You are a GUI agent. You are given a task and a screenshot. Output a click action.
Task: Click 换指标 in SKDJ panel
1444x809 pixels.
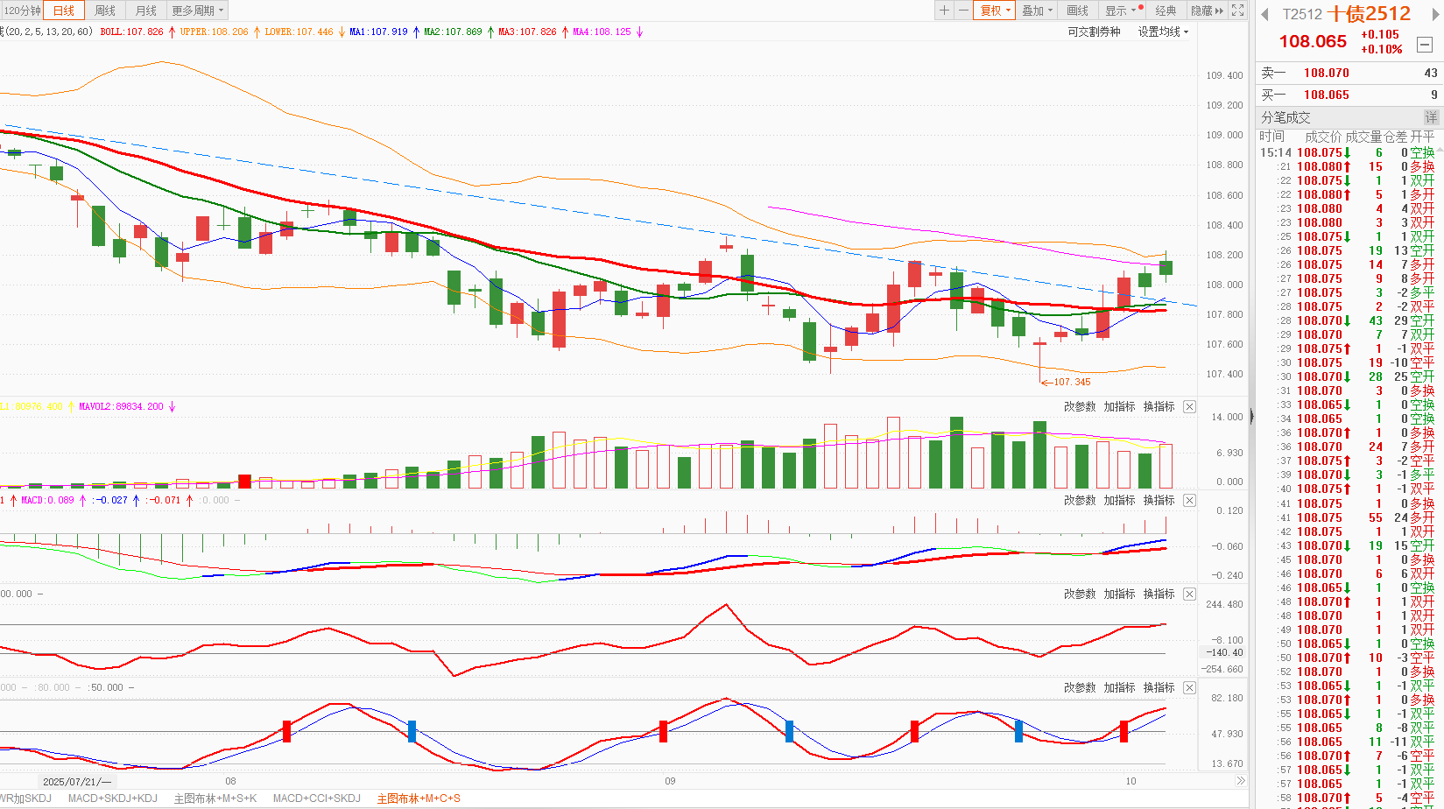point(1159,687)
